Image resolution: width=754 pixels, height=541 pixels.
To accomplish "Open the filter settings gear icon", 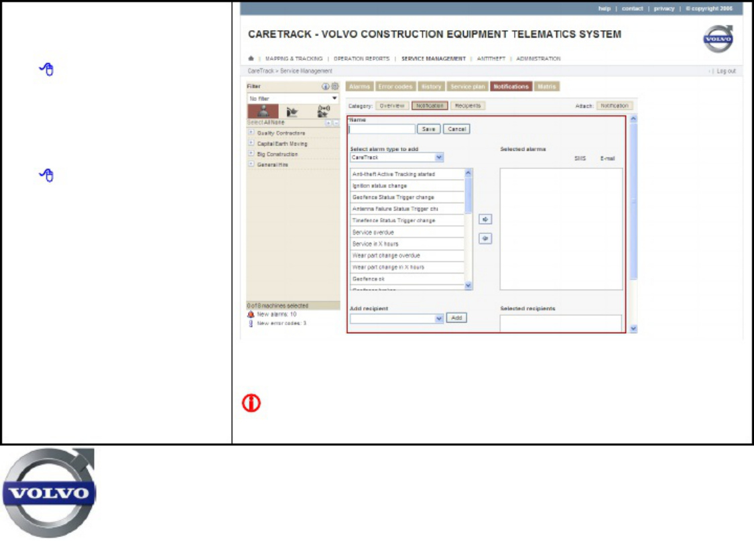I will click(334, 86).
